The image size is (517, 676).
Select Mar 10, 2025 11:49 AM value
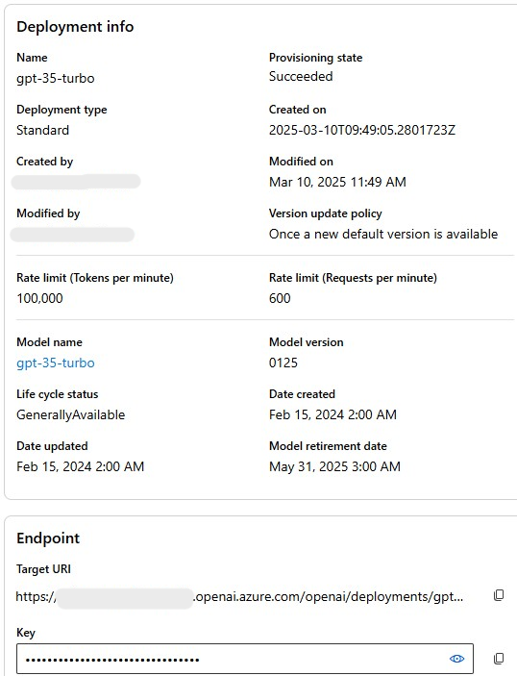pyautogui.click(x=337, y=182)
